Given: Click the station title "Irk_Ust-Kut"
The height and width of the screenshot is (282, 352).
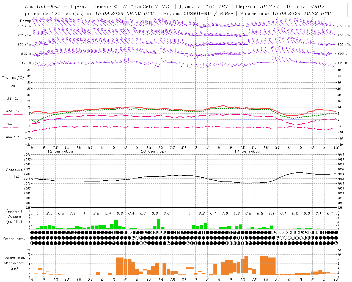Looking at the screenshot, I should [x=42, y=7].
